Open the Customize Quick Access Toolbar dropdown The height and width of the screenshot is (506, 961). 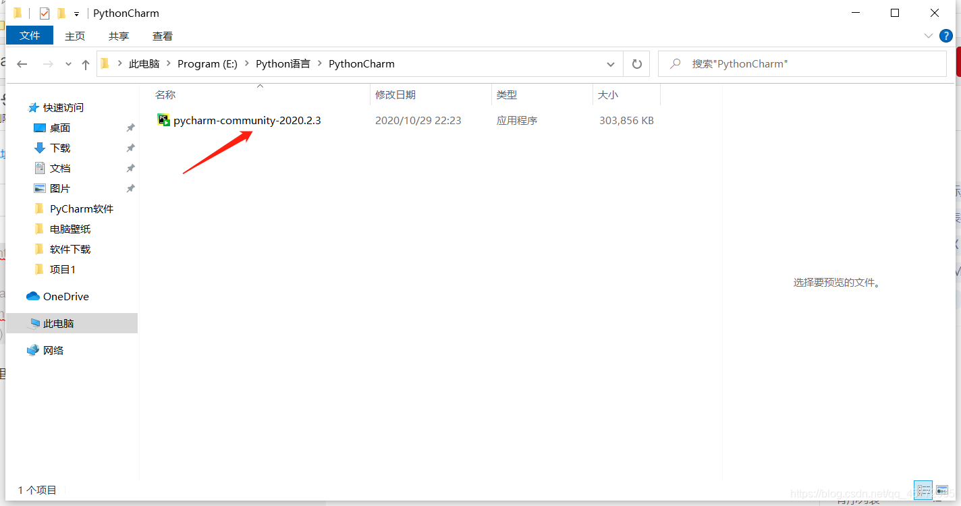tap(76, 14)
